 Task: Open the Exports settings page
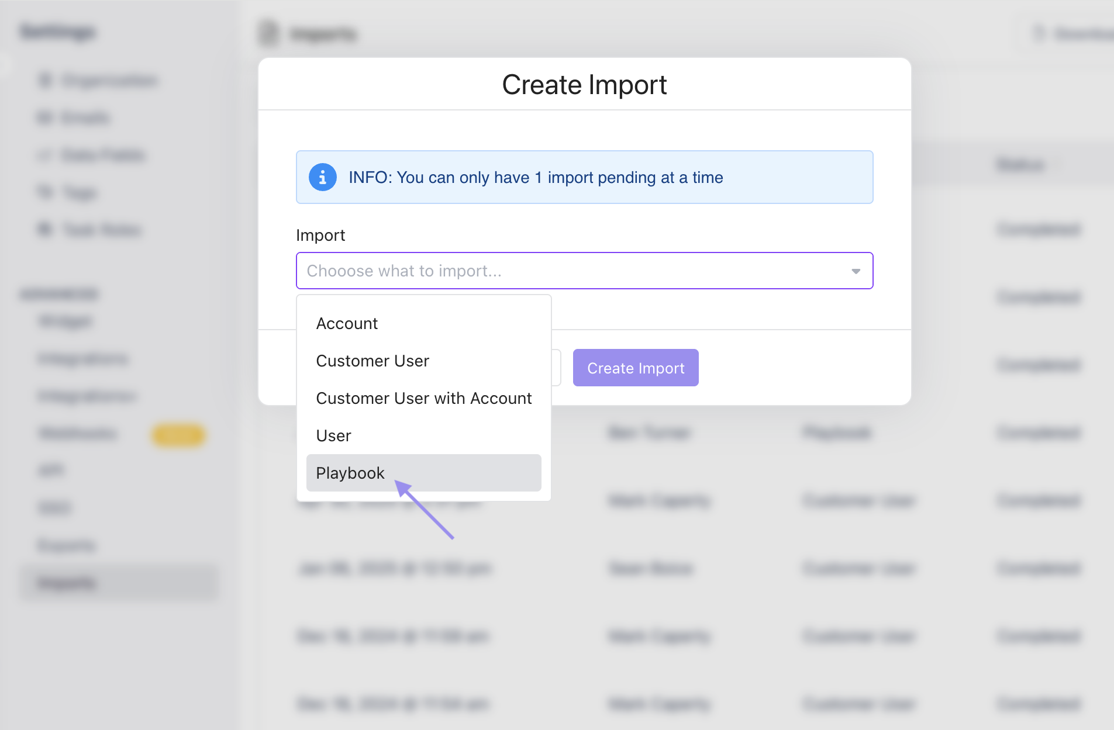(66, 545)
